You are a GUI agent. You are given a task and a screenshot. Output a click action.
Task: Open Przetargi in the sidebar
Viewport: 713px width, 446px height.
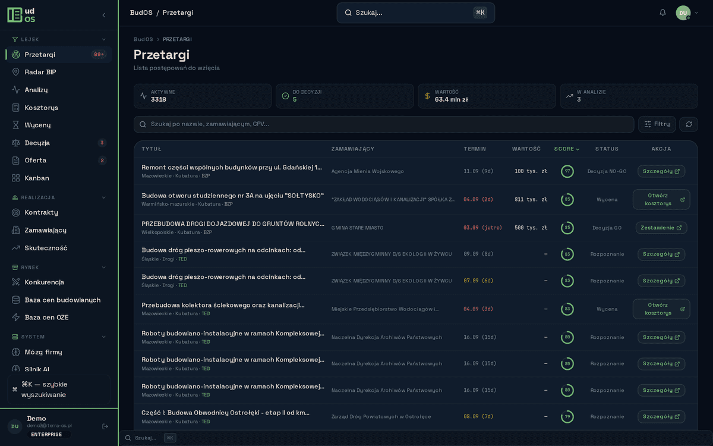(x=59, y=54)
